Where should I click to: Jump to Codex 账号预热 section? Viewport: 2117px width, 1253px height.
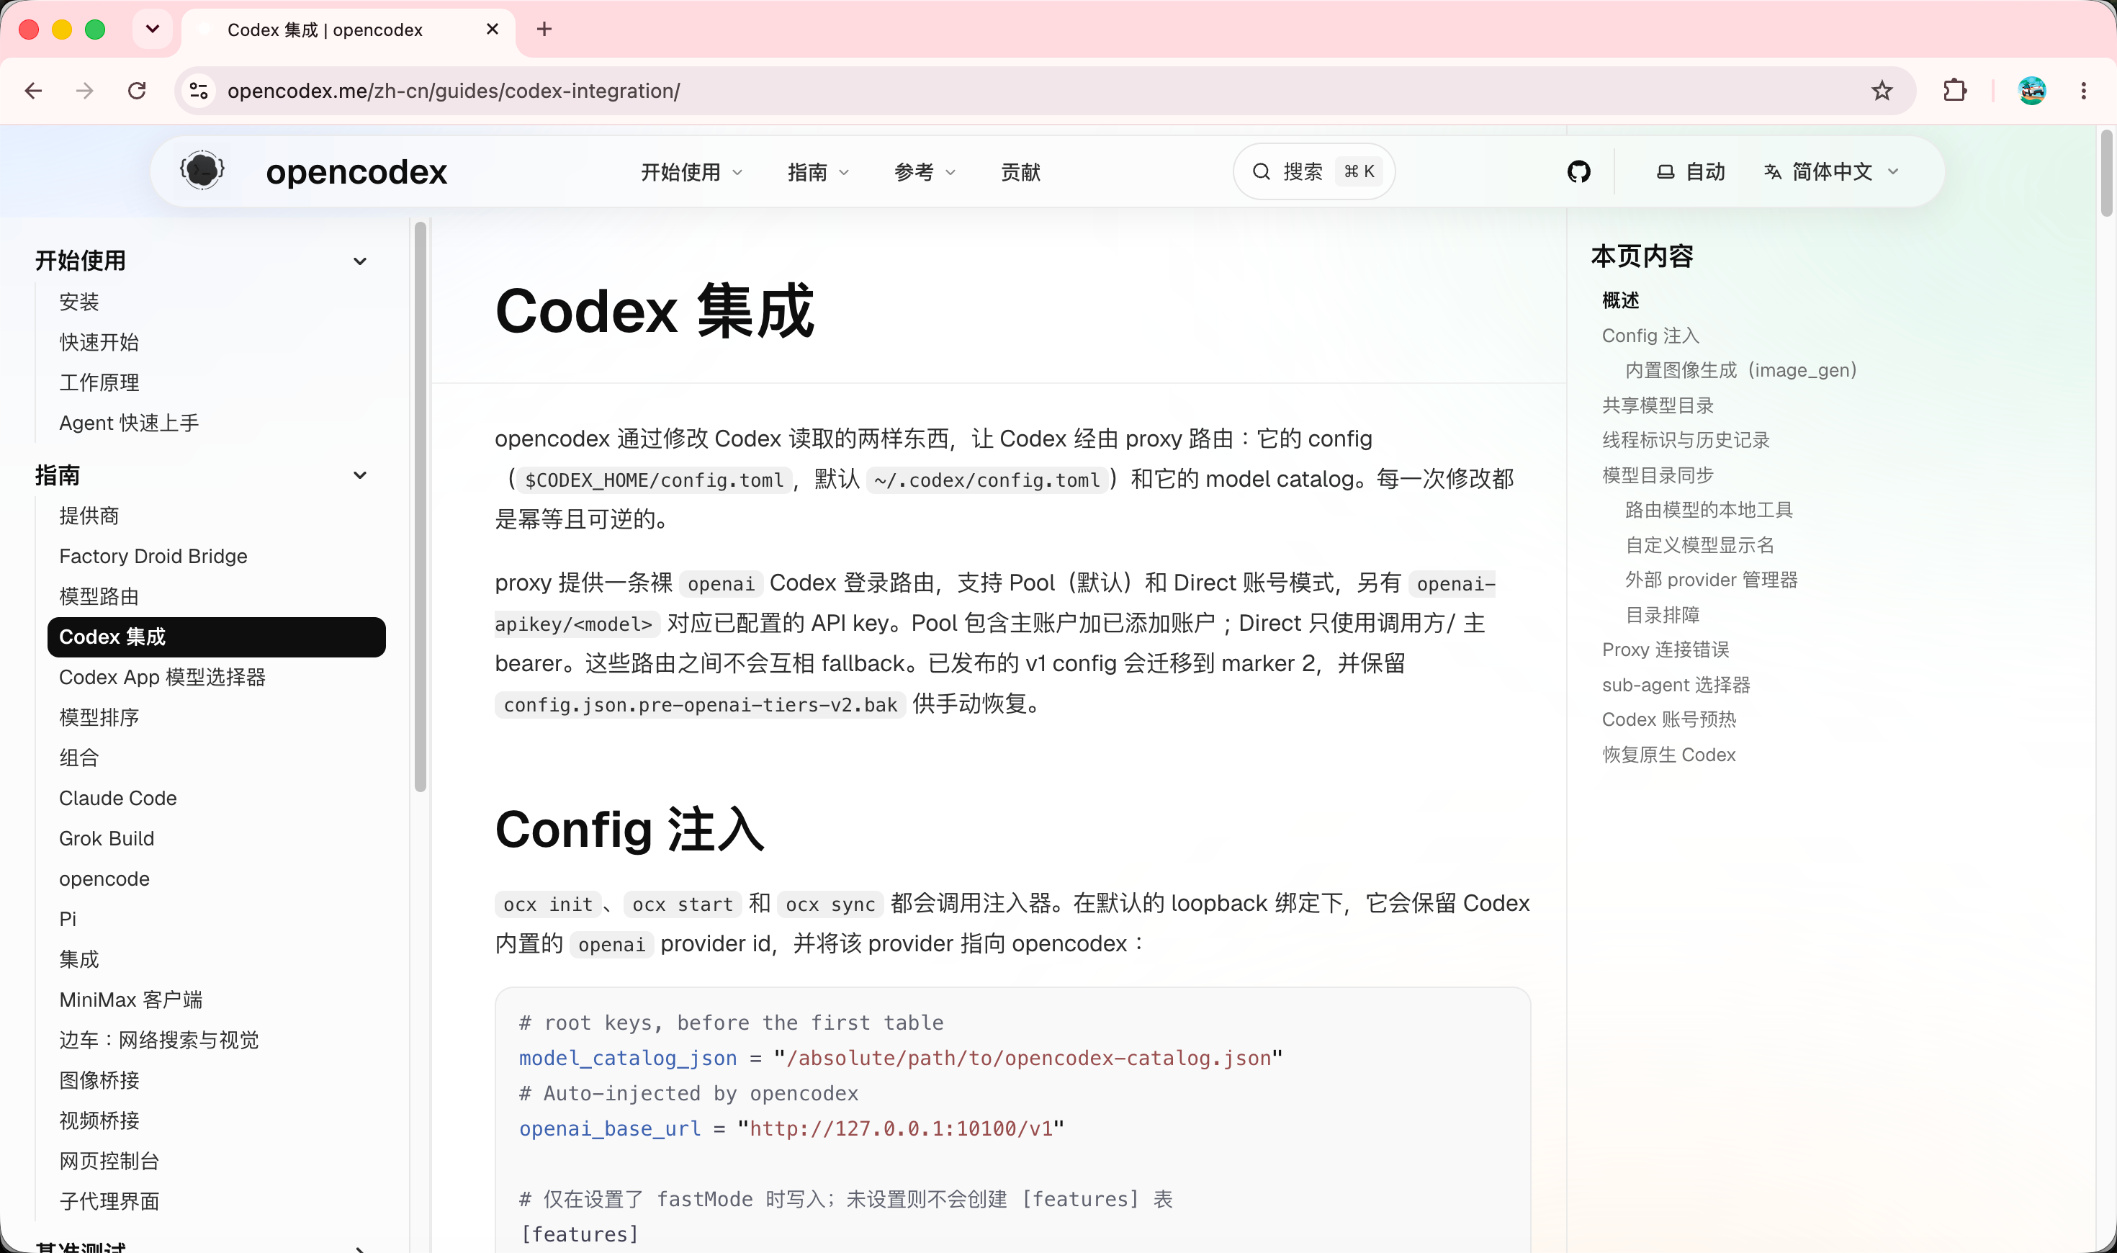[1669, 720]
